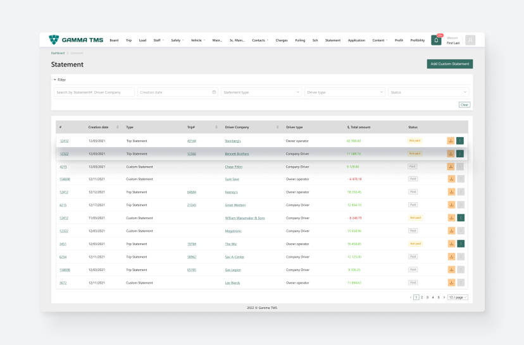Click the Add Custom Statement button
The image size is (524, 345).
click(x=449, y=64)
